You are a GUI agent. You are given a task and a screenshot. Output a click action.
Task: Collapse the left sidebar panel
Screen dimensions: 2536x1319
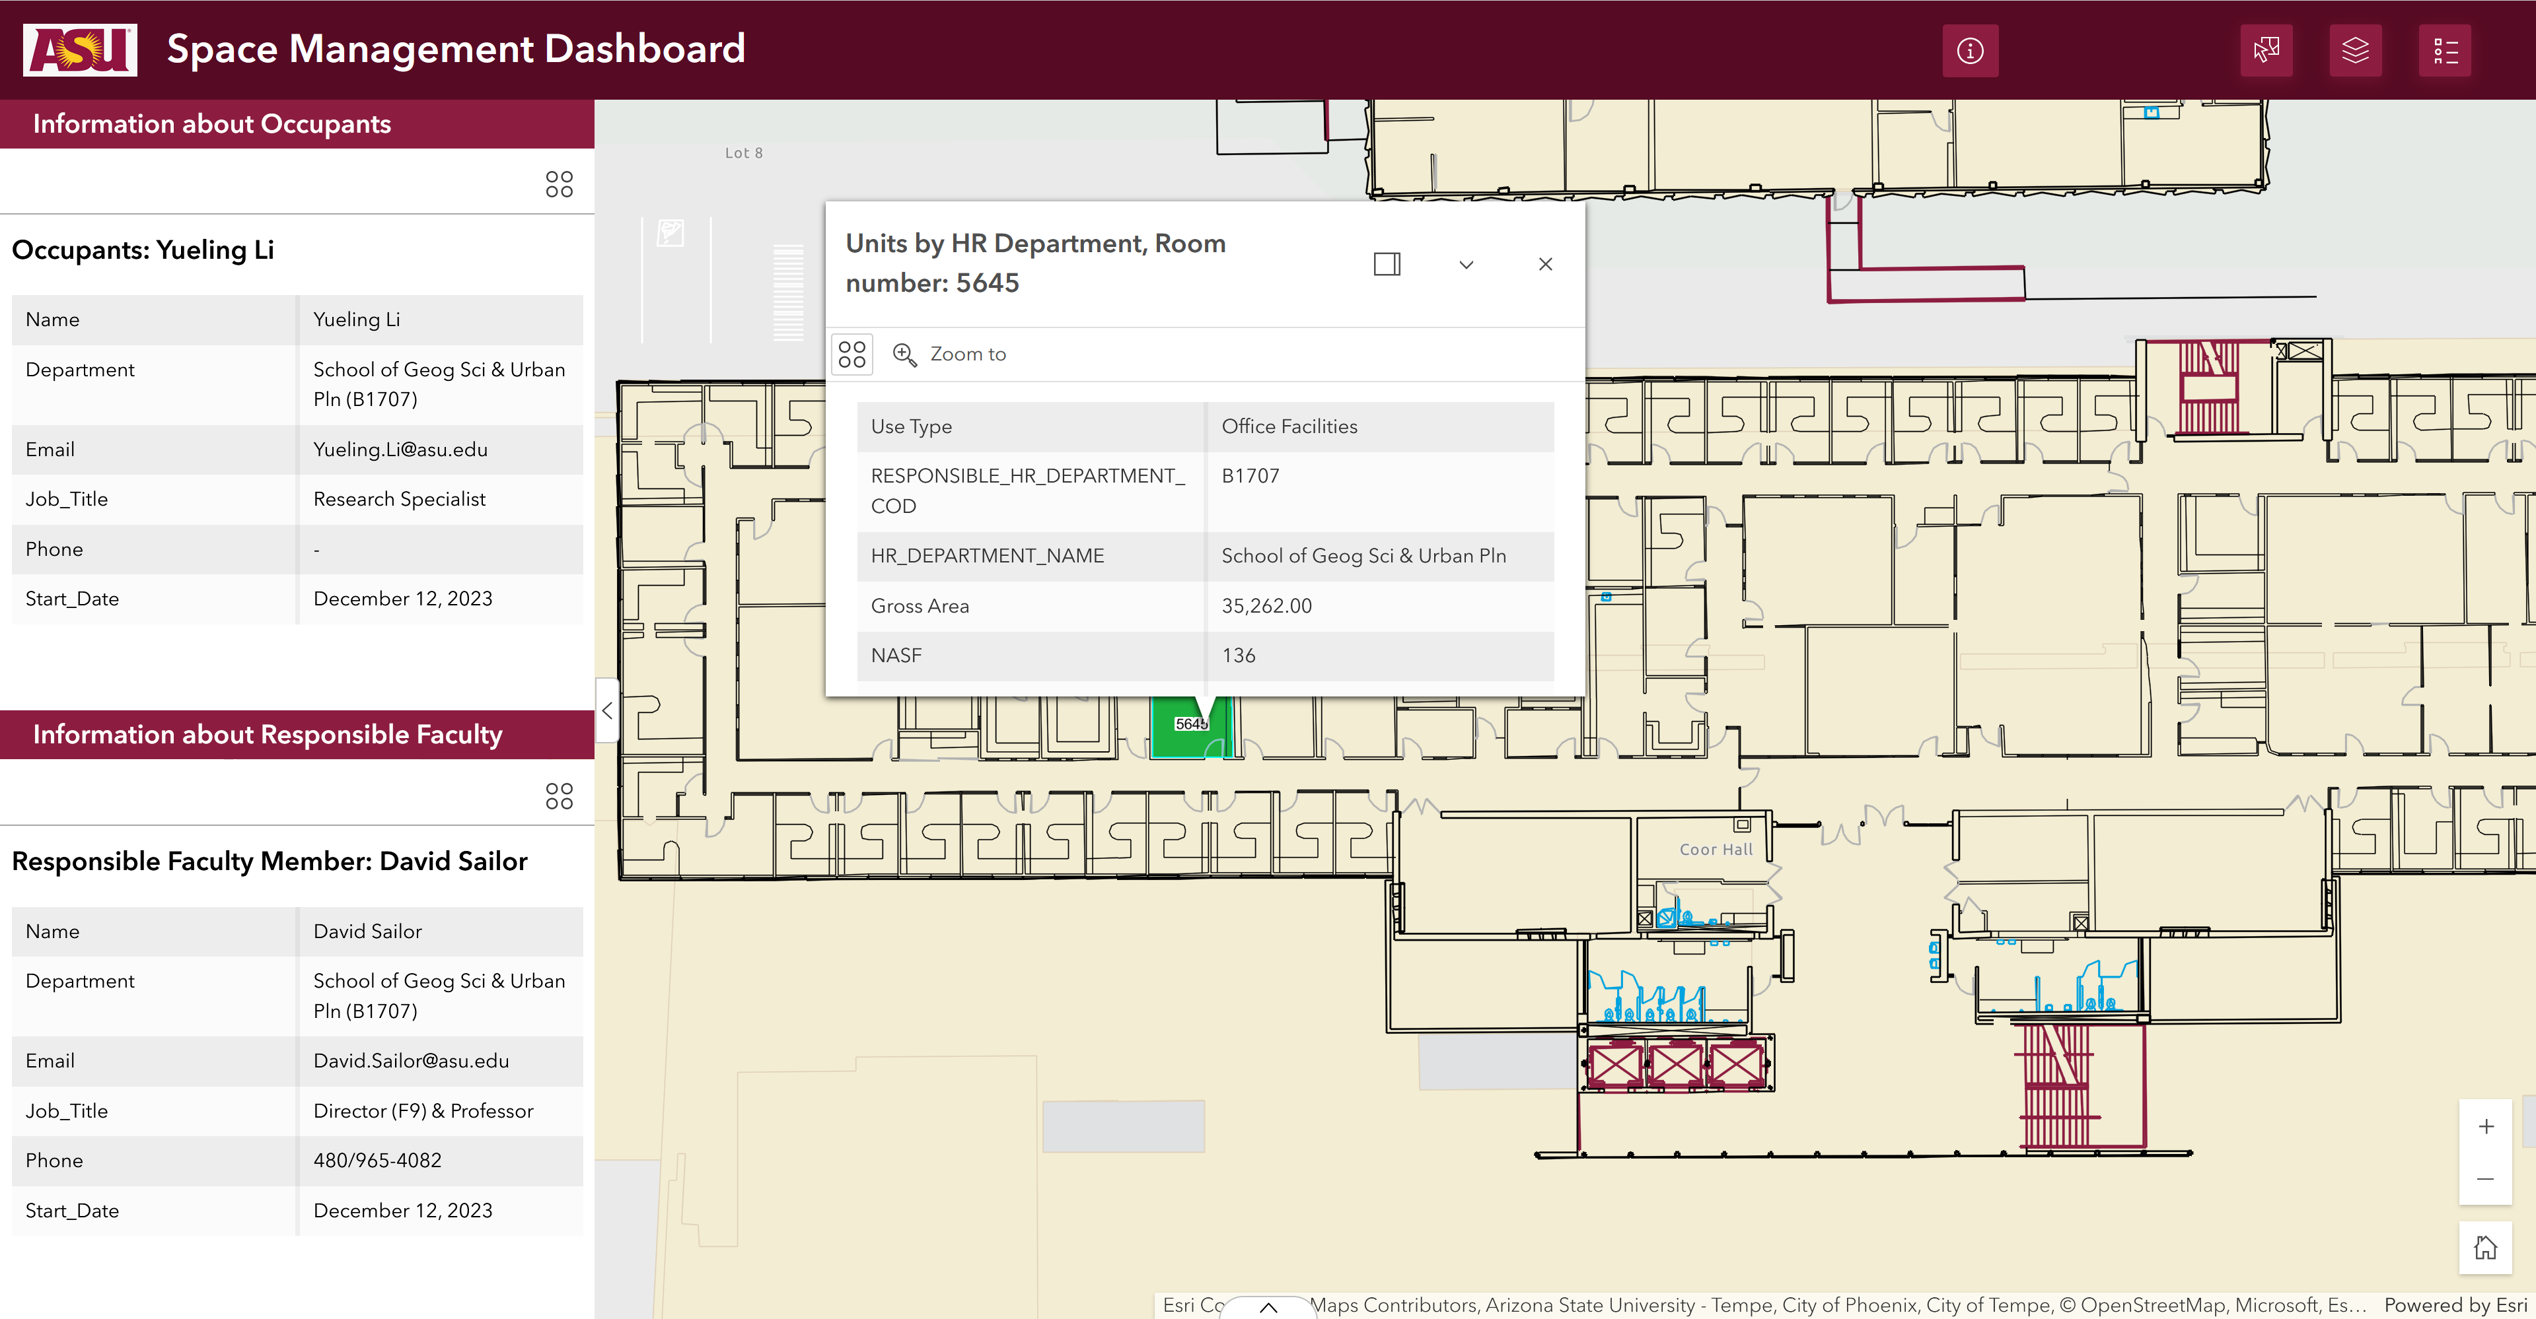click(x=608, y=710)
